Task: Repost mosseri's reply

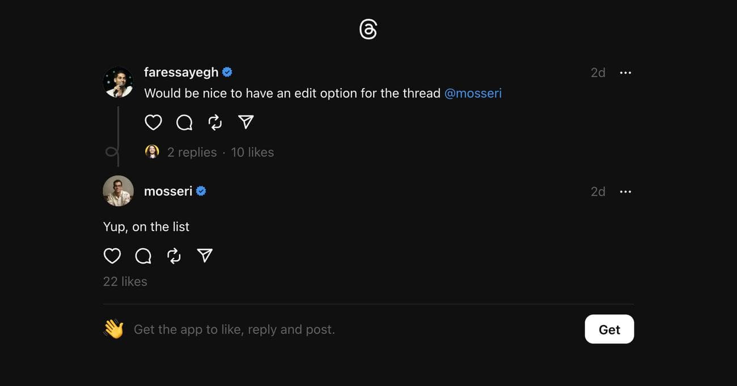Action: click(174, 256)
